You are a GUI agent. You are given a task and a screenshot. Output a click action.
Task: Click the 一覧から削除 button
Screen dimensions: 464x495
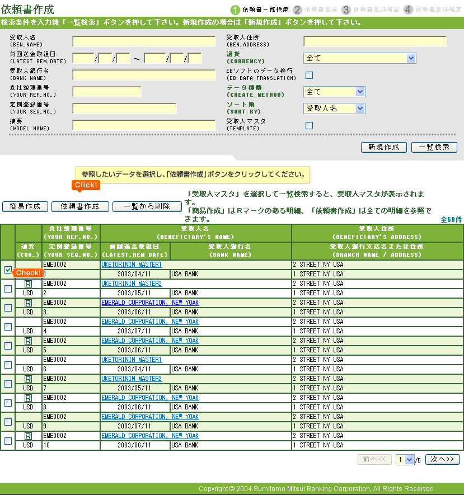pyautogui.click(x=147, y=206)
